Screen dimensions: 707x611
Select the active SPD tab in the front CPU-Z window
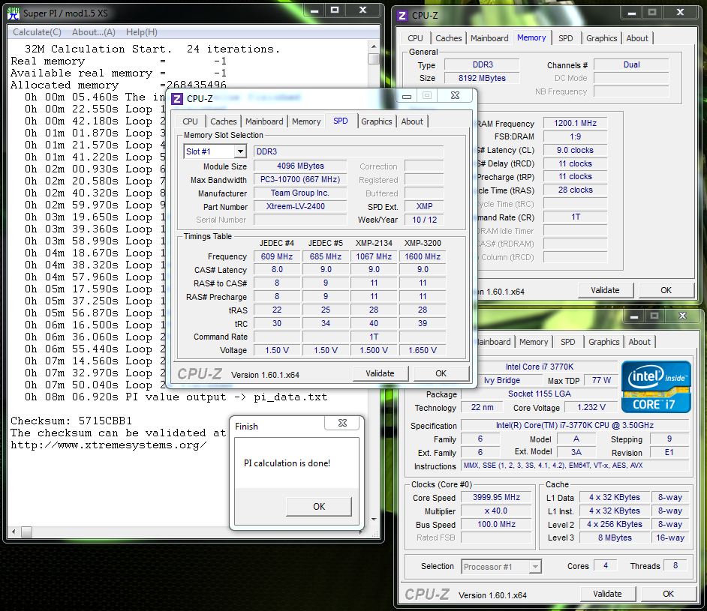[341, 121]
